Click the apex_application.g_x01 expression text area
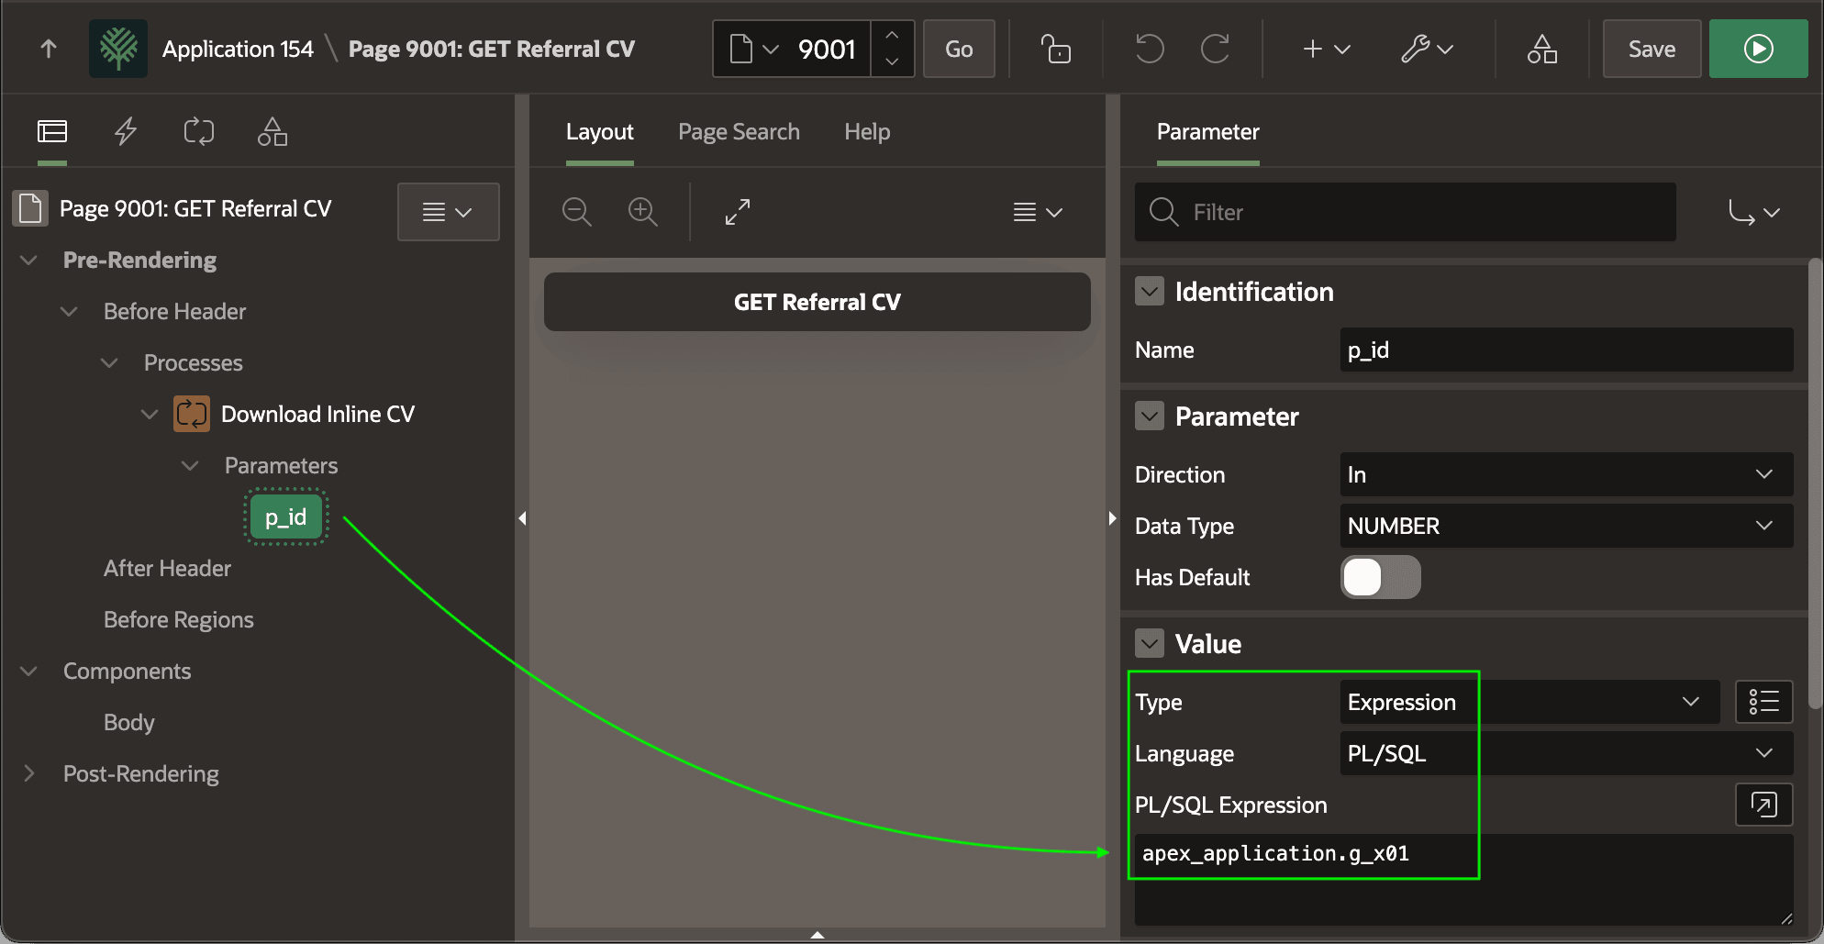The image size is (1824, 944). coord(1463,879)
